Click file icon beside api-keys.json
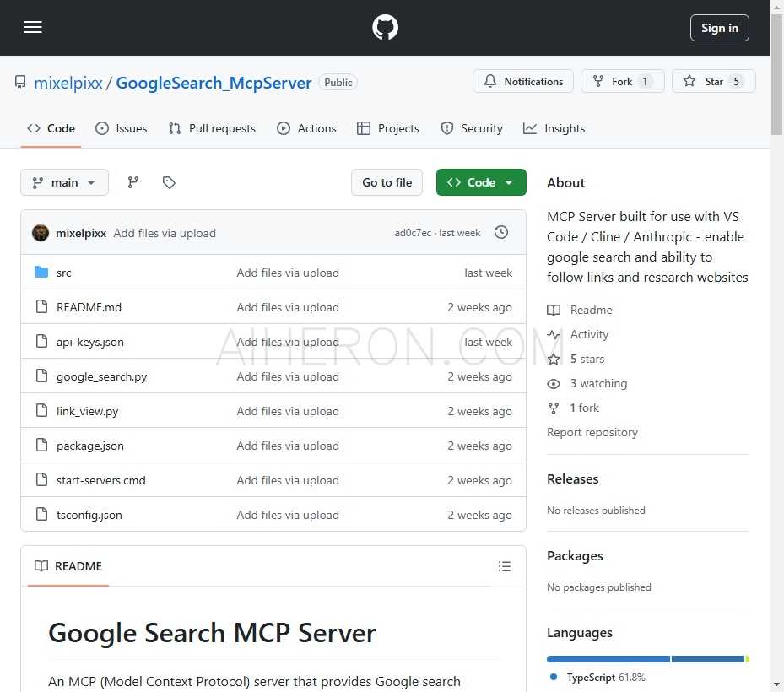Viewport: 784px width, 692px height. [41, 341]
